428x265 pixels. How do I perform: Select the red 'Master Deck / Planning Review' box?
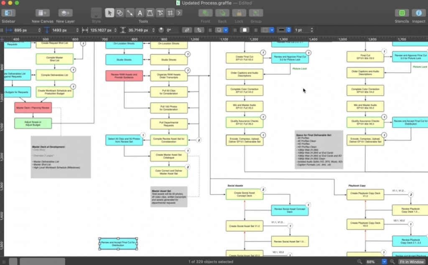pos(33,108)
